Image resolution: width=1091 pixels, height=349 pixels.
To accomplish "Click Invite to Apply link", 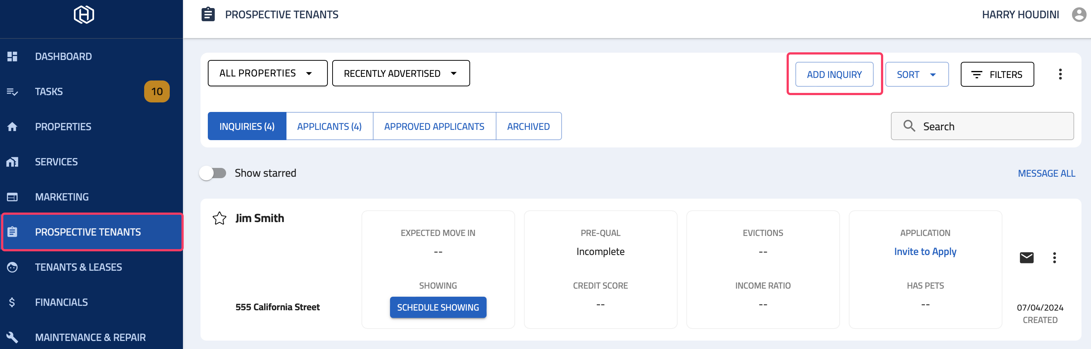I will [925, 252].
